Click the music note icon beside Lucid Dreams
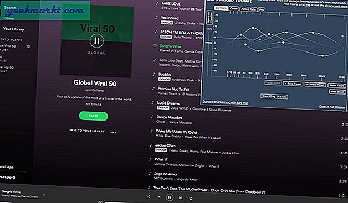This screenshot has width=348, height=203. point(153,103)
